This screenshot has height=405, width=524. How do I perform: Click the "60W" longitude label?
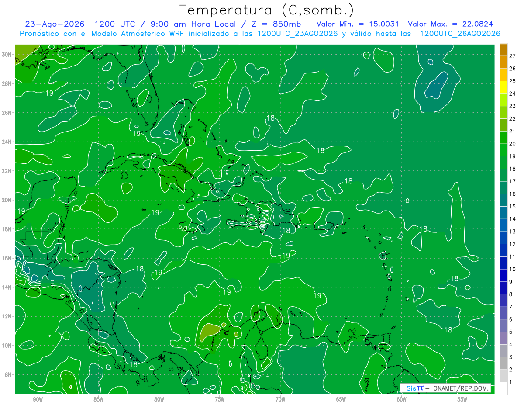pos(402,399)
